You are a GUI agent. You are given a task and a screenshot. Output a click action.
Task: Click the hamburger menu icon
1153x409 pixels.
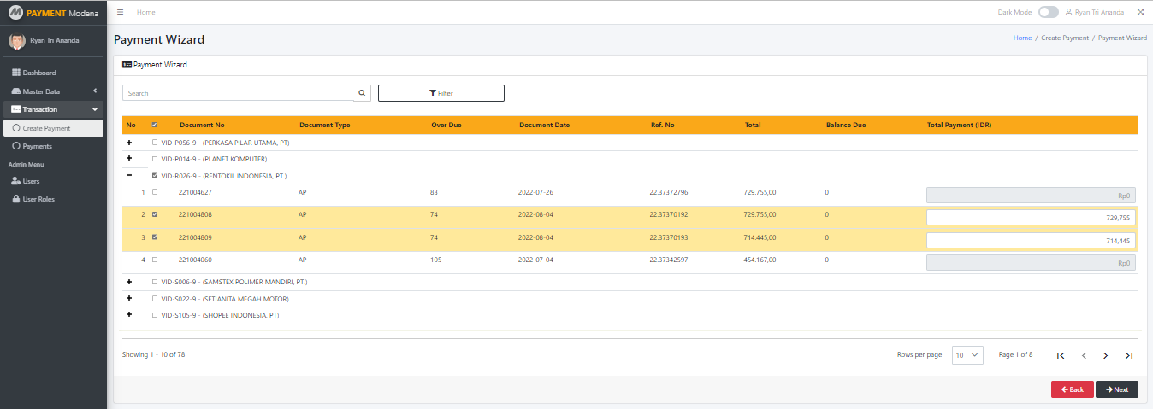[x=121, y=12]
